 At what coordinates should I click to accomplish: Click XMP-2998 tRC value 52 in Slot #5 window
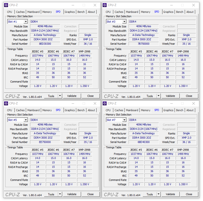point(85,176)
